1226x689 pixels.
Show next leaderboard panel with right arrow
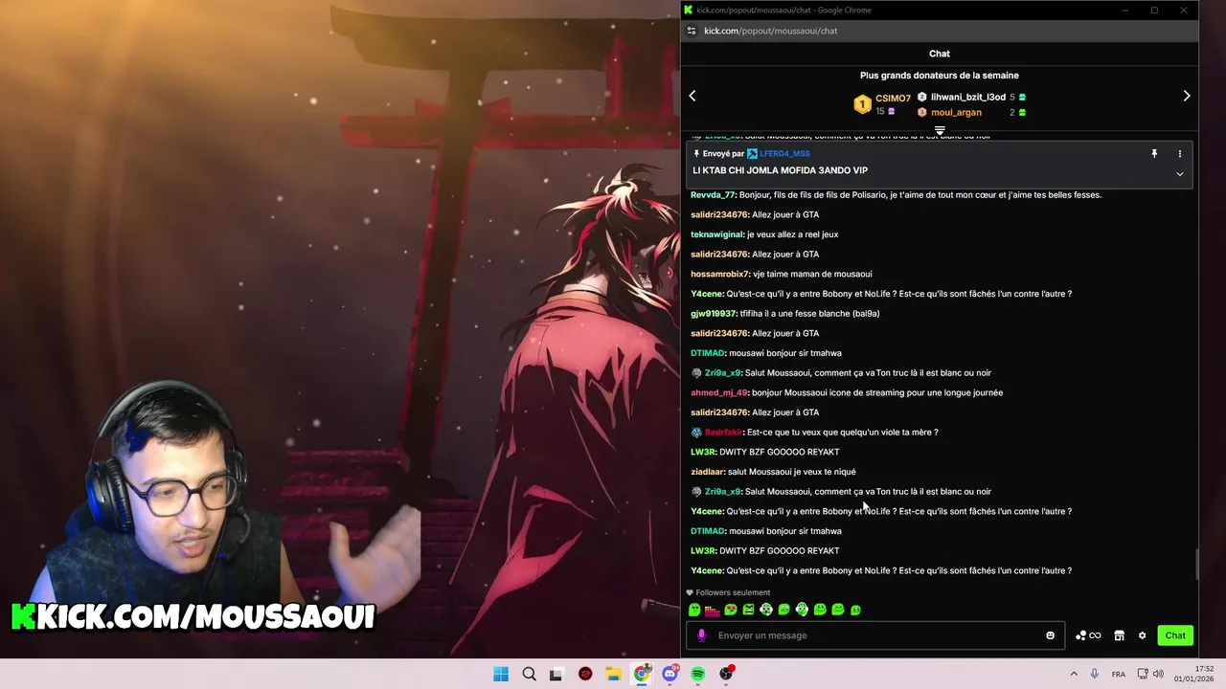(x=1186, y=96)
